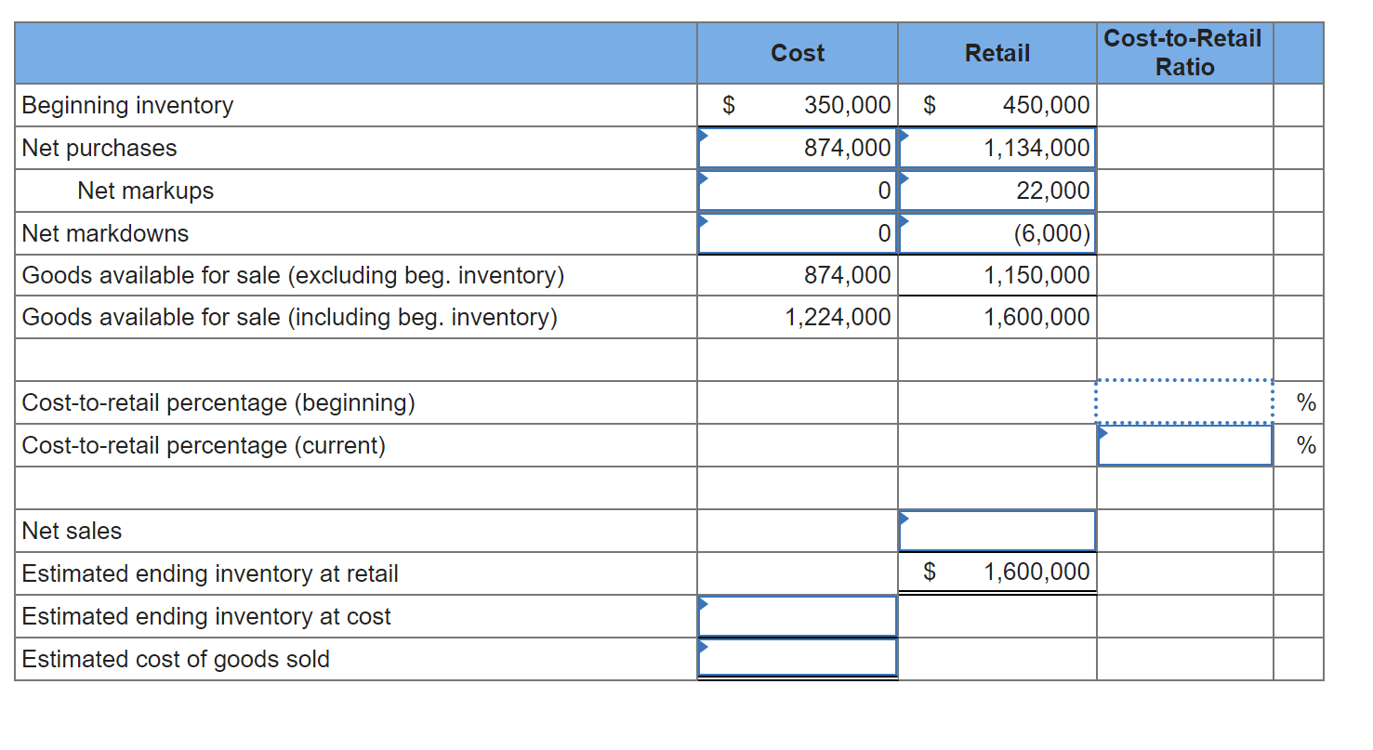Select the Net markdowns cost cell

click(798, 232)
